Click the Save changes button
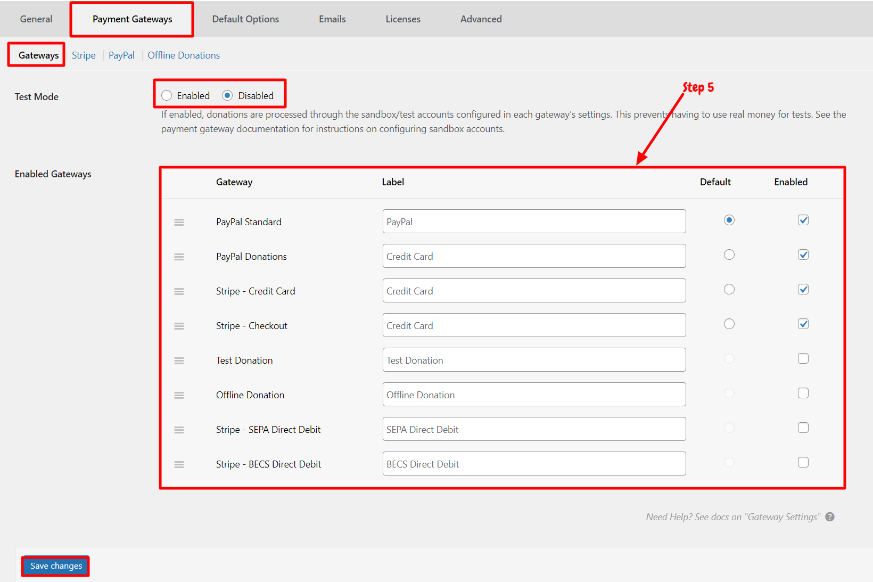Screen dimensions: 873x582 point(56,565)
